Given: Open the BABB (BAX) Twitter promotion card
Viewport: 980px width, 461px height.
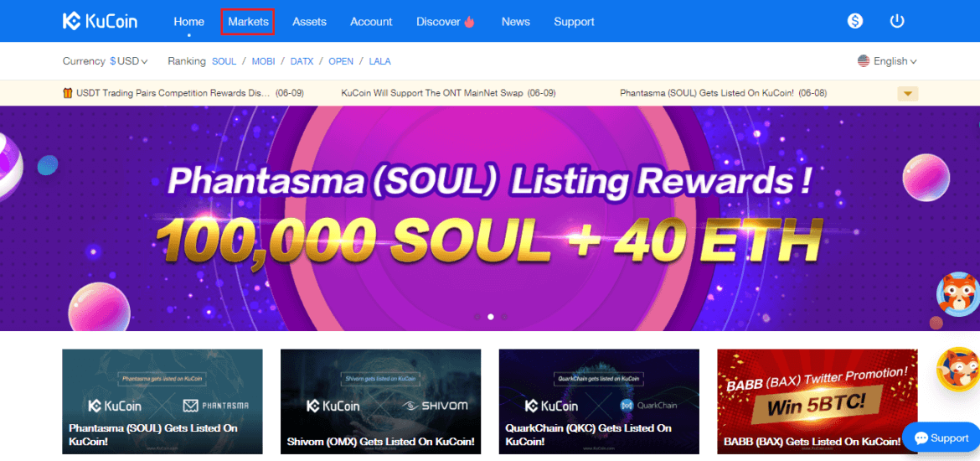Looking at the screenshot, I should (818, 401).
